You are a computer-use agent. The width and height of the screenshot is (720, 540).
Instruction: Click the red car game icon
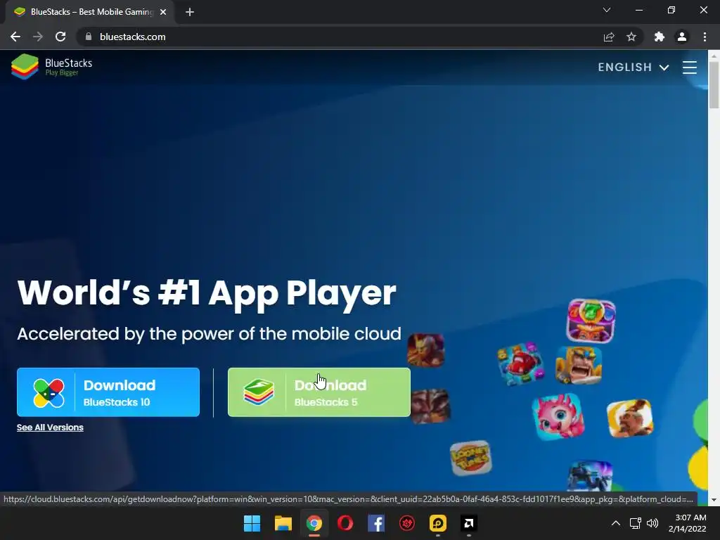point(521,364)
